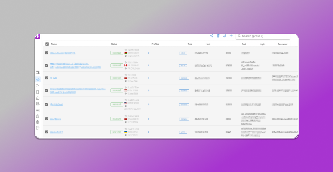Open browser profiles panel at sidebar top

[37, 72]
